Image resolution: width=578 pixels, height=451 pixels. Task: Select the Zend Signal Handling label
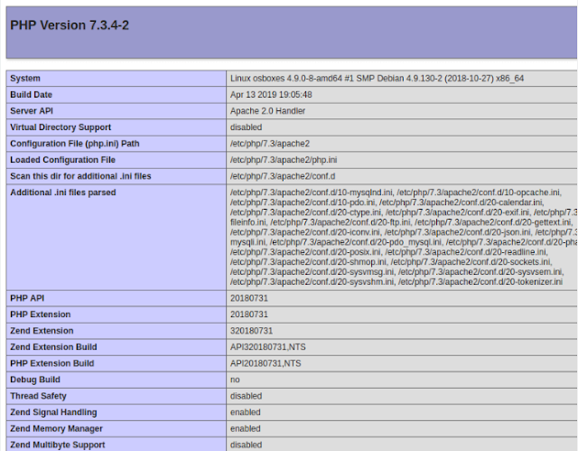[53, 412]
